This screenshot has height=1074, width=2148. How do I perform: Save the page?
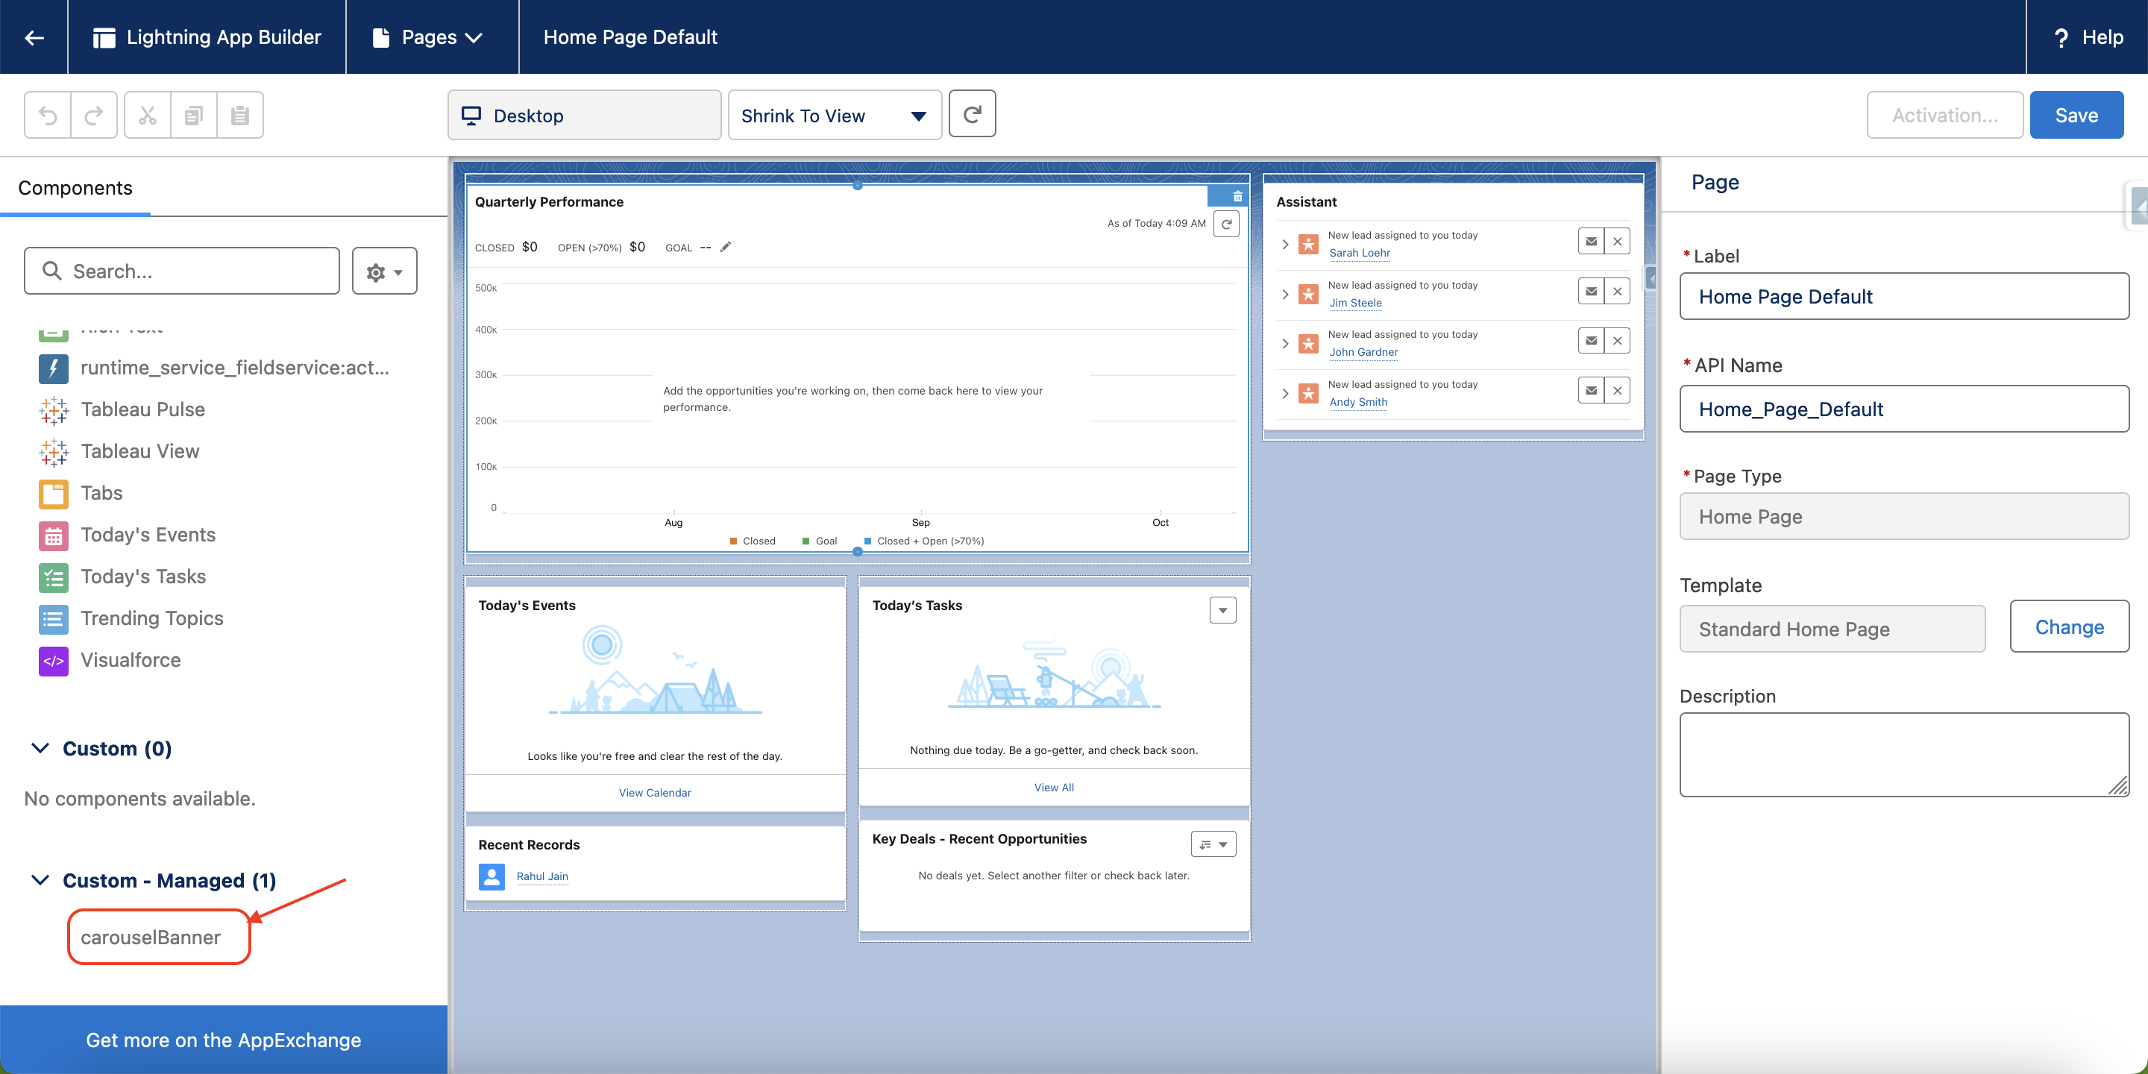click(2076, 115)
